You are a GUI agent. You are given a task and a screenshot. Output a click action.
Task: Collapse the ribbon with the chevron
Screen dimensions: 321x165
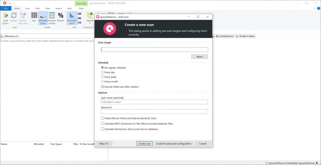(x=314, y=8)
